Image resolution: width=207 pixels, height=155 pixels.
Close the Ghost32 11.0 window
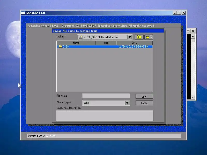pos(184,13)
